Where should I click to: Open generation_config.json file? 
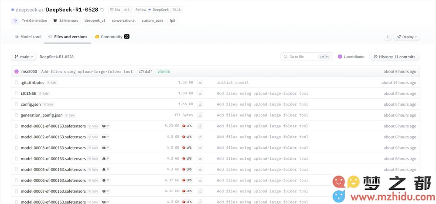41,115
